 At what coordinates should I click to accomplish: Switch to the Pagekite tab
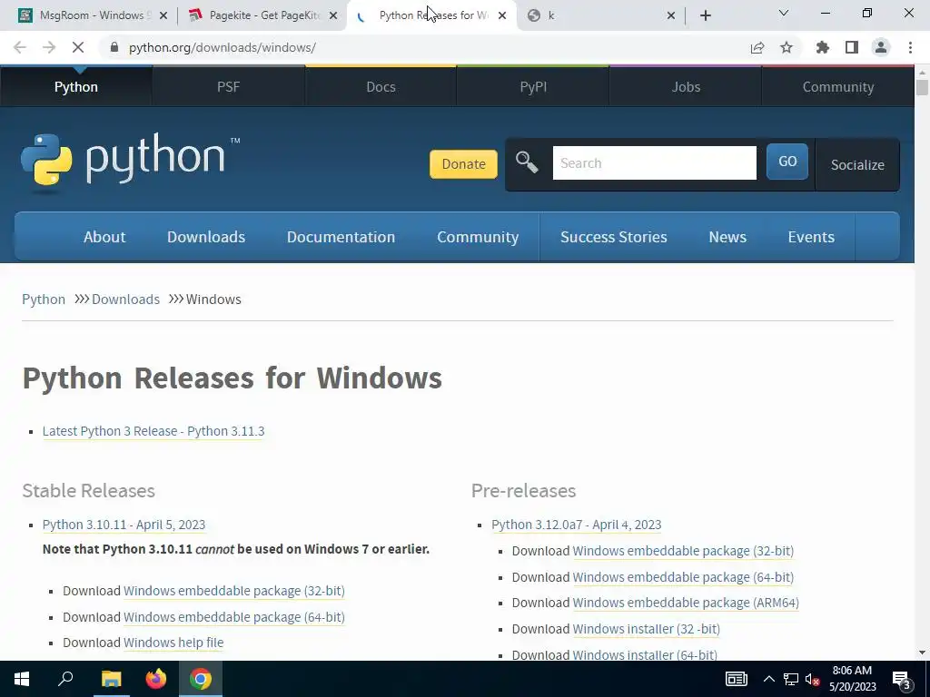pyautogui.click(x=261, y=15)
